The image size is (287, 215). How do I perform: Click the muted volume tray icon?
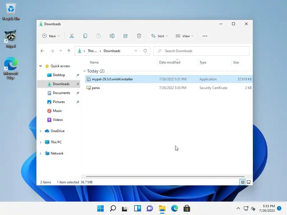pos(253,208)
